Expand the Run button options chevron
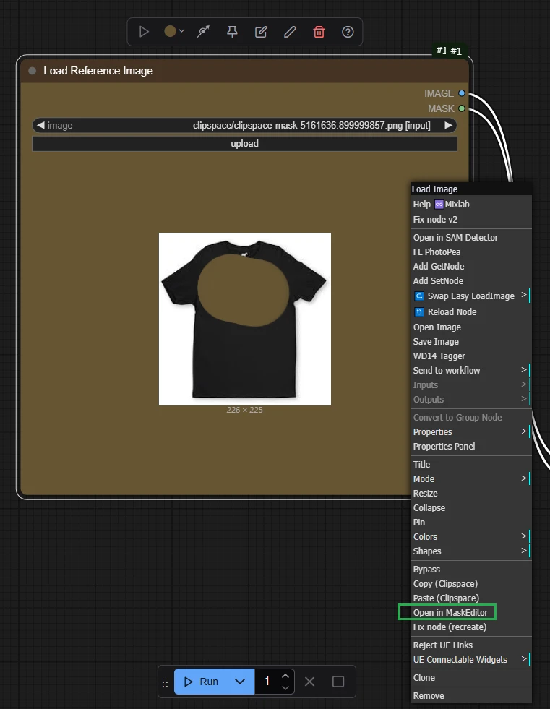The height and width of the screenshot is (709, 550). [240, 682]
